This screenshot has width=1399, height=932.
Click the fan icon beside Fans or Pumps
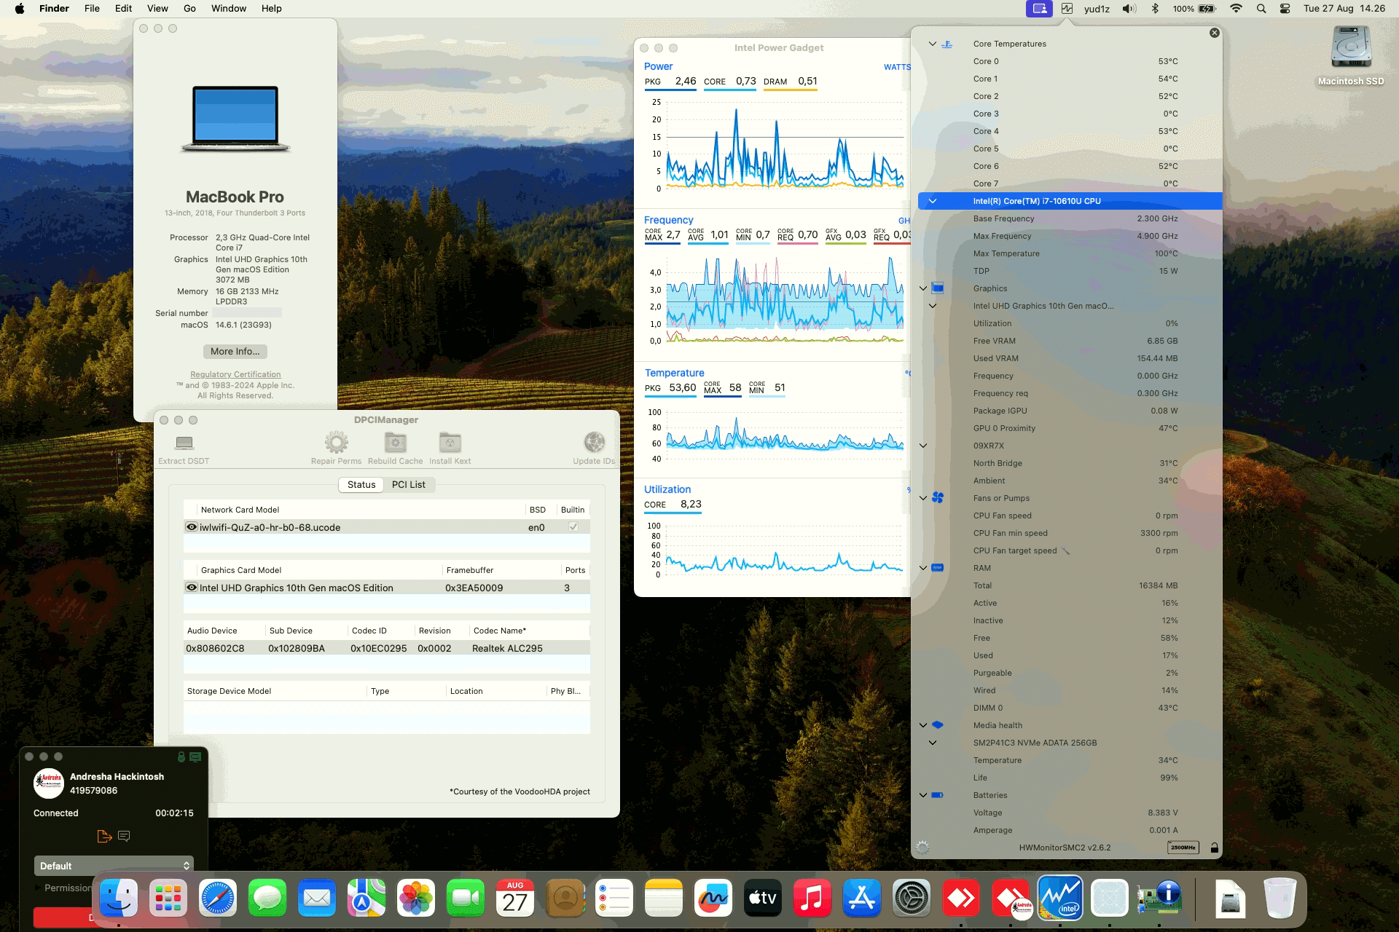938,498
